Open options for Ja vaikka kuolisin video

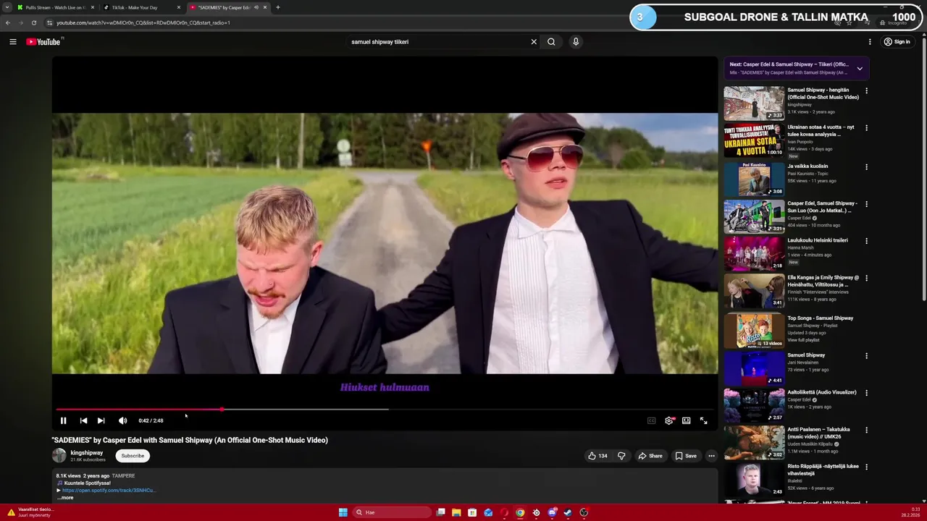[x=866, y=166]
